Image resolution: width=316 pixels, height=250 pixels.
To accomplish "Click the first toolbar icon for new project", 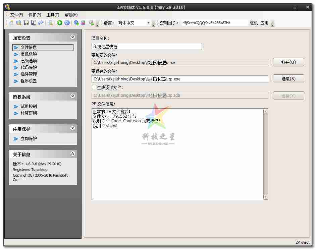I will click(11, 23).
